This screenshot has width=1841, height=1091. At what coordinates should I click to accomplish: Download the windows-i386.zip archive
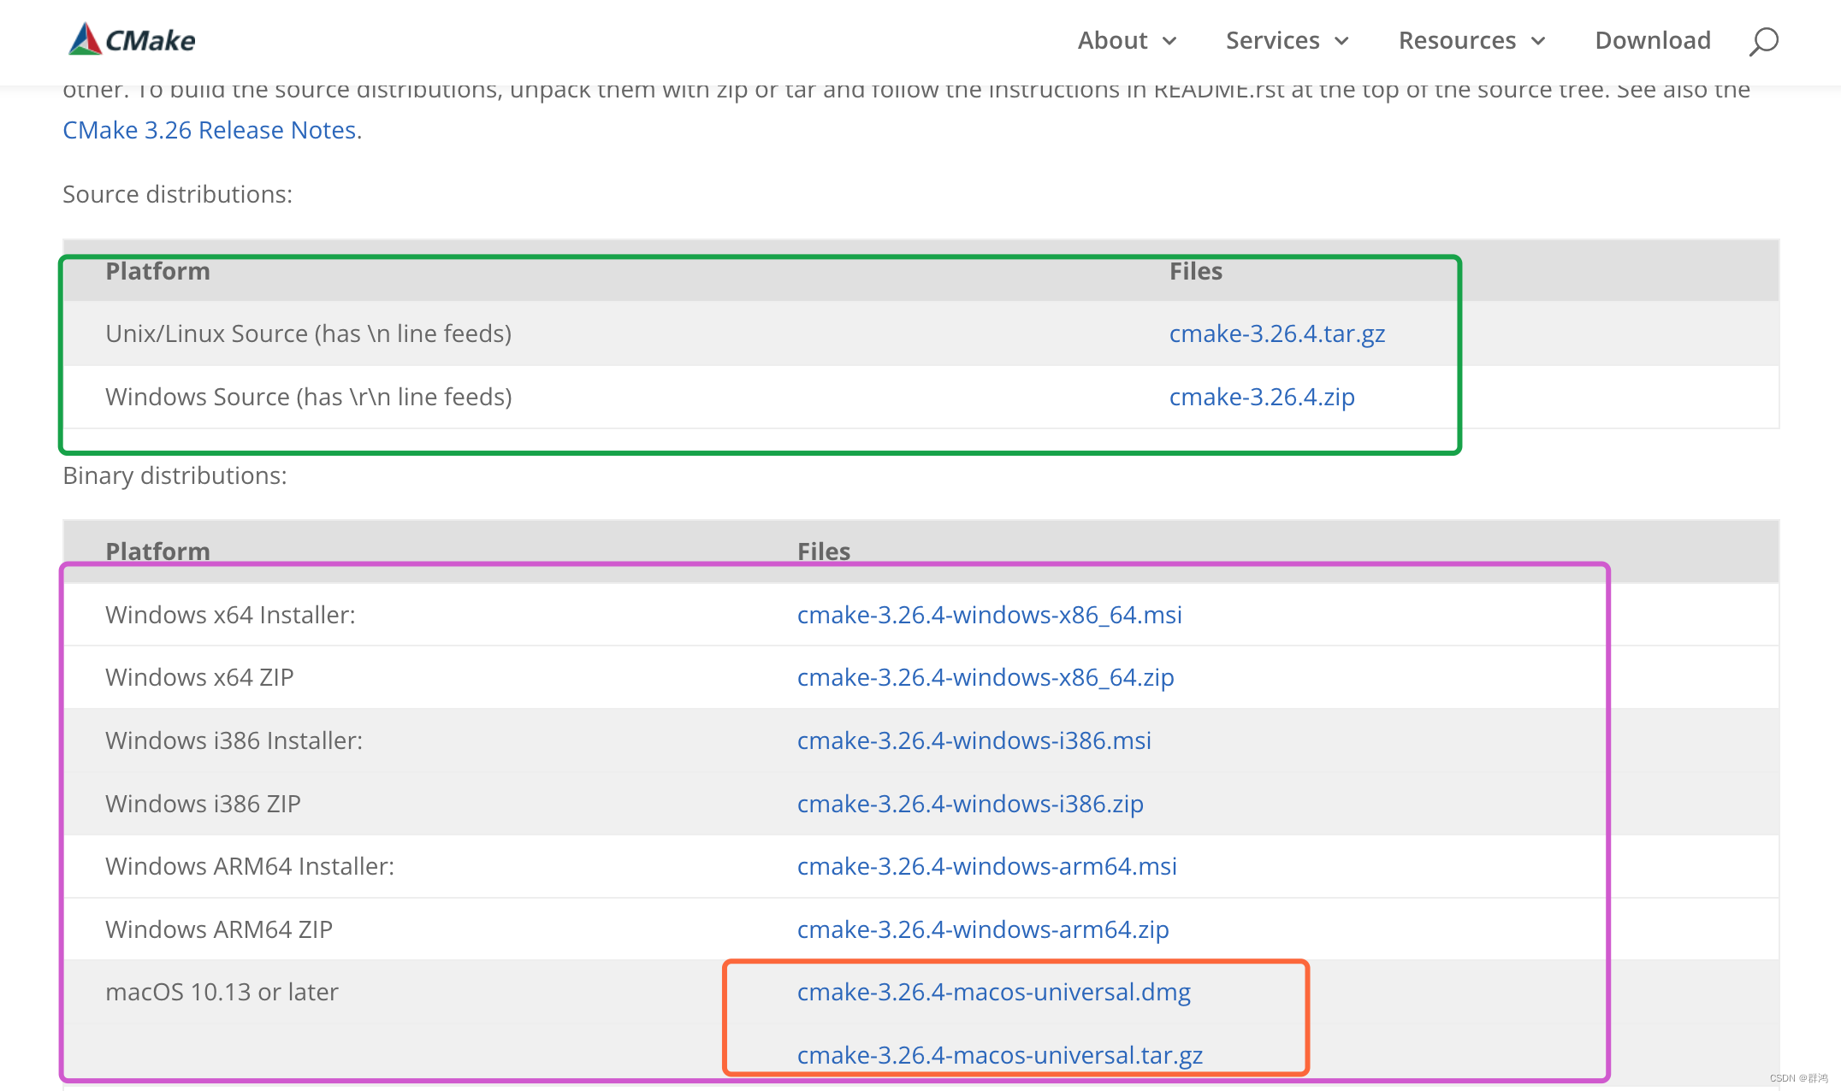pyautogui.click(x=970, y=804)
